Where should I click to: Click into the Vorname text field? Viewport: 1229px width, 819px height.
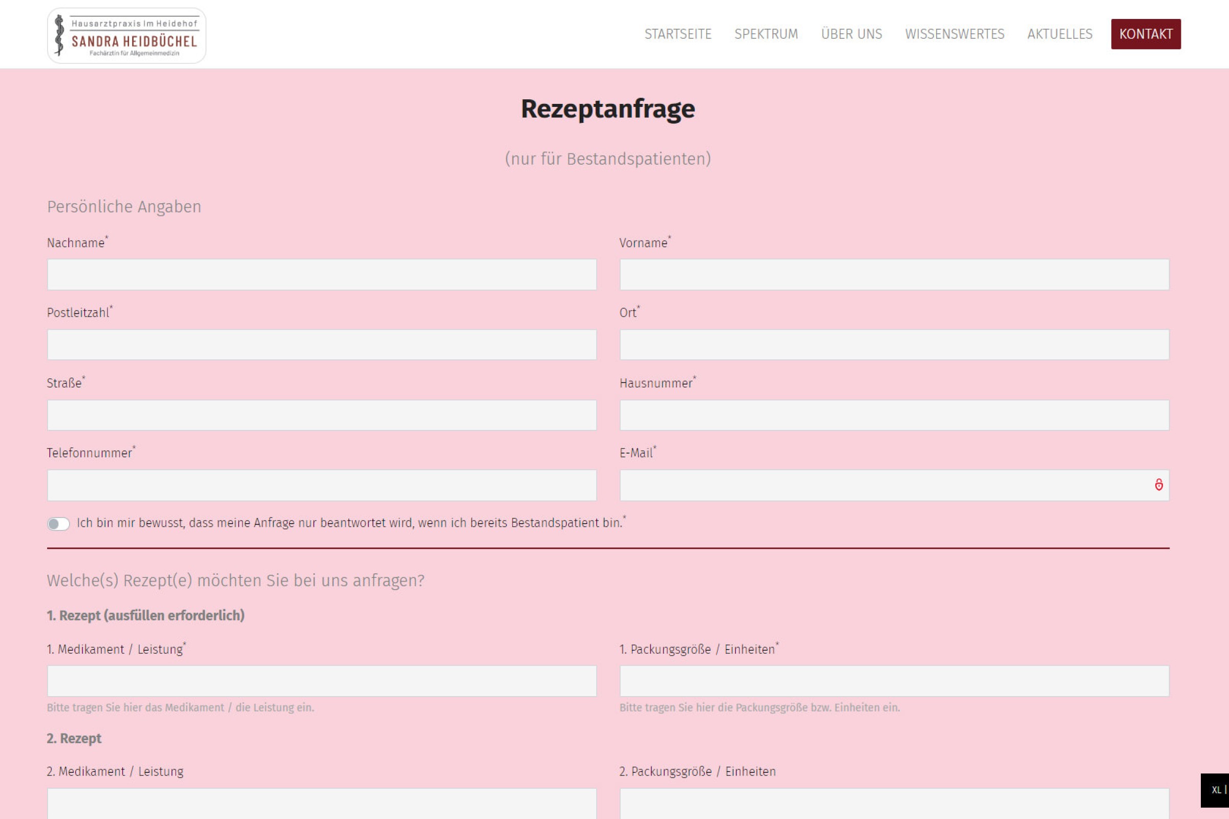894,274
